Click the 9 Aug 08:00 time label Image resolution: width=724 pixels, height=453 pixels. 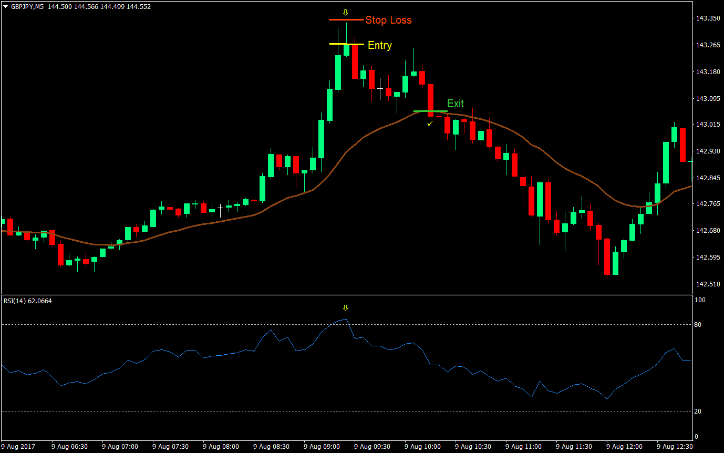221,447
